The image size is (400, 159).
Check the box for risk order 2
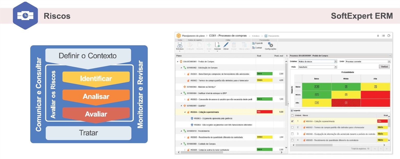(292, 127)
